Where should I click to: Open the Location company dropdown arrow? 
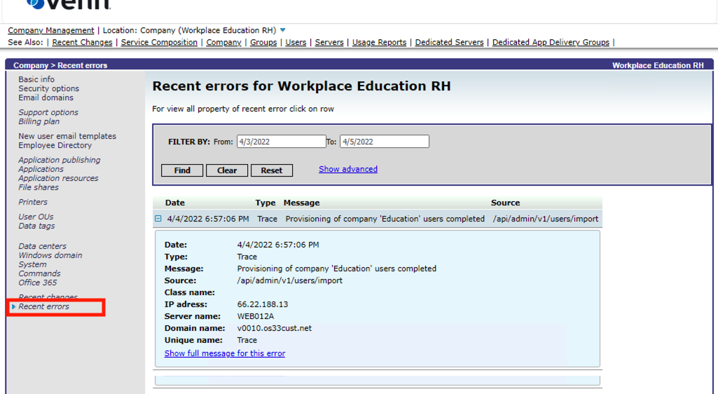[x=282, y=30]
